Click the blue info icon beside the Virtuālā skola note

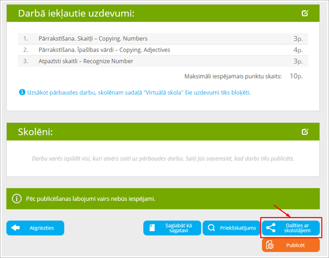click(21, 92)
